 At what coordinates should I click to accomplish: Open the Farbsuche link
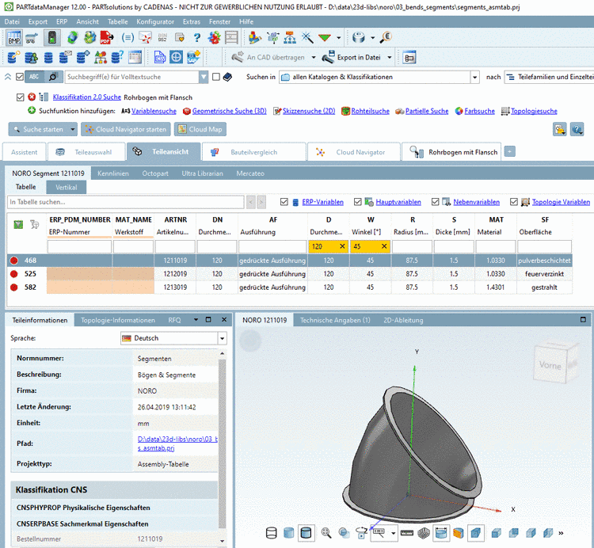(480, 111)
